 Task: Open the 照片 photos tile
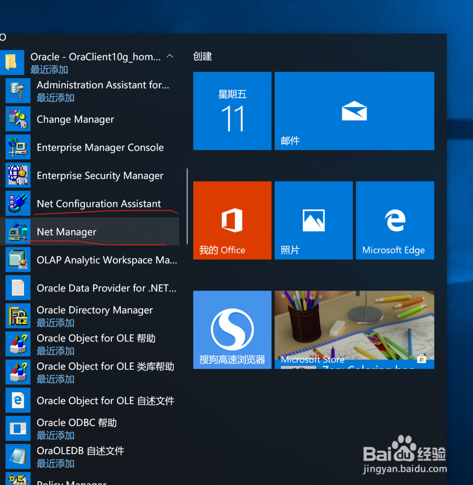(x=314, y=220)
